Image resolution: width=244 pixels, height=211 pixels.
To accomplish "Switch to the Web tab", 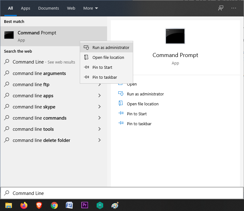I will [x=71, y=8].
